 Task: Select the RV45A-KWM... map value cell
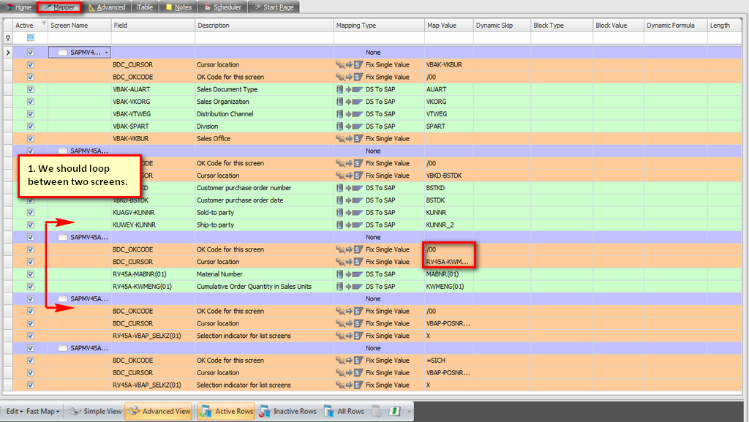tap(448, 262)
